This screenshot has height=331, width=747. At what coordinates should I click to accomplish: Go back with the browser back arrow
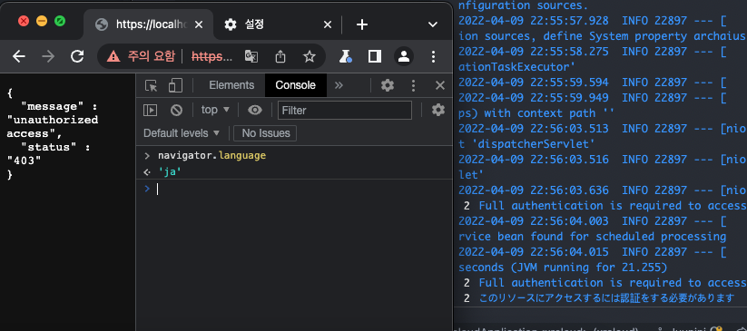click(19, 56)
